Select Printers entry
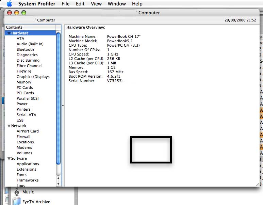The image size is (263, 205). 23,109
